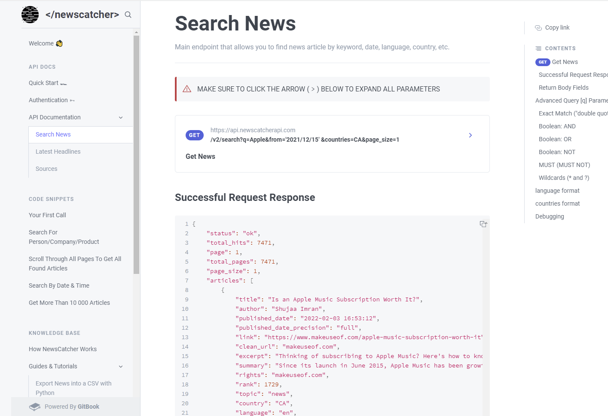Open Your First Call snippet

47,215
